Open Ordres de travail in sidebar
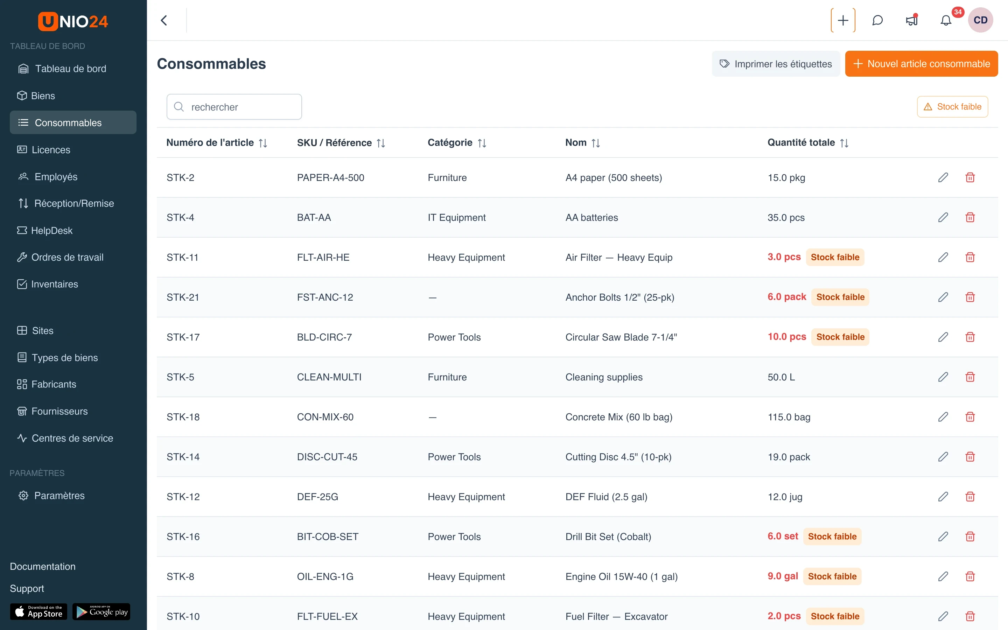Image resolution: width=1008 pixels, height=630 pixels. [x=73, y=257]
